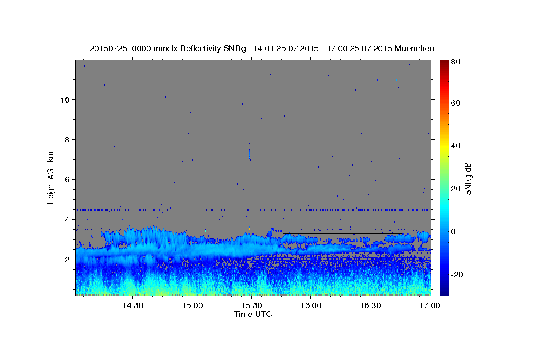Image resolution: width=533 pixels, height=355 pixels.
Task: Click the 16:00 time tick label
Action: point(311,306)
